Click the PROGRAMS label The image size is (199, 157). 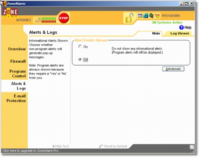point(171,16)
